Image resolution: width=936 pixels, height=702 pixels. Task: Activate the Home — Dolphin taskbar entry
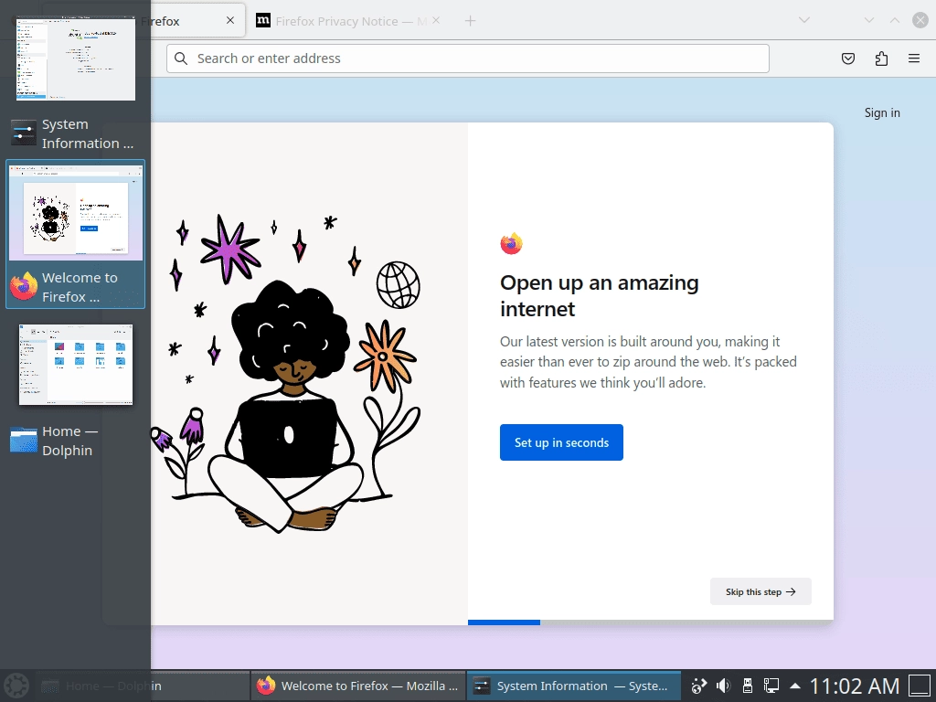(x=143, y=686)
